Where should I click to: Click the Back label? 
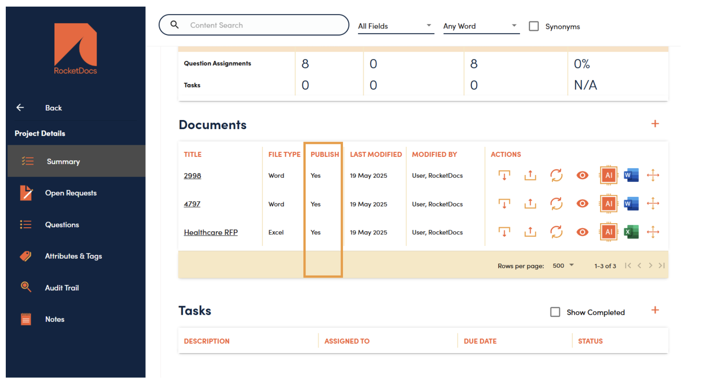click(x=53, y=108)
